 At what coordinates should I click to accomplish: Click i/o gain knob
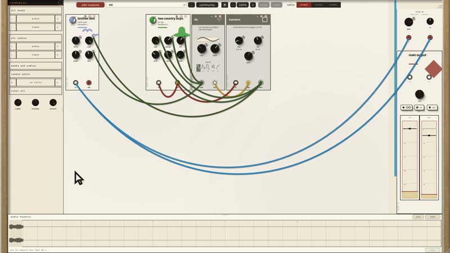[409, 22]
